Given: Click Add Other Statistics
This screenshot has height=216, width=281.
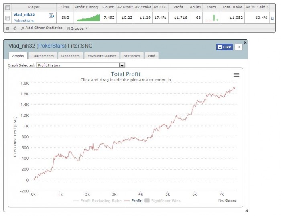Looking at the screenshot, I should 42,28.
